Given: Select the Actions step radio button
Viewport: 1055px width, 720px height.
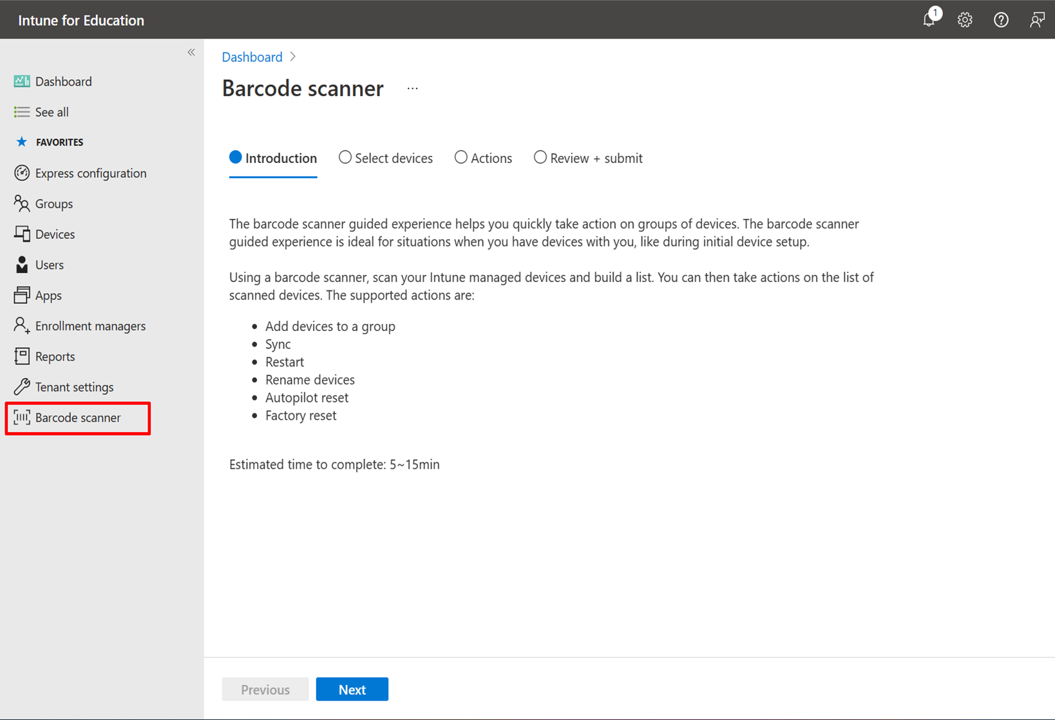Looking at the screenshot, I should (x=461, y=158).
